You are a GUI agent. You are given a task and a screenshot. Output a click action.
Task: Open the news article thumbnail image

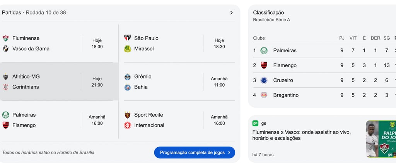coord(381,139)
